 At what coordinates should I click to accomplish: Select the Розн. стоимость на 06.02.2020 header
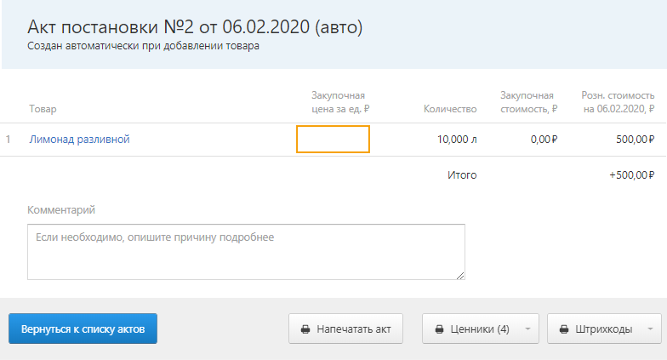tap(618, 102)
